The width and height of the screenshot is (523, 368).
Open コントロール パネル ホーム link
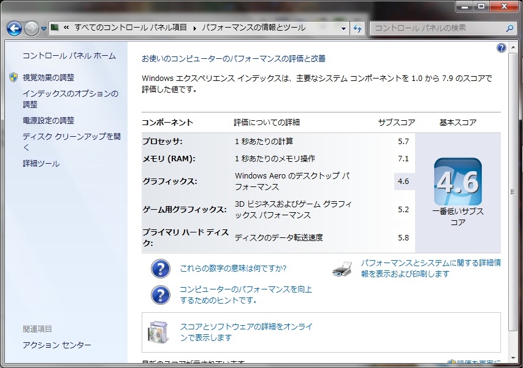[69, 56]
